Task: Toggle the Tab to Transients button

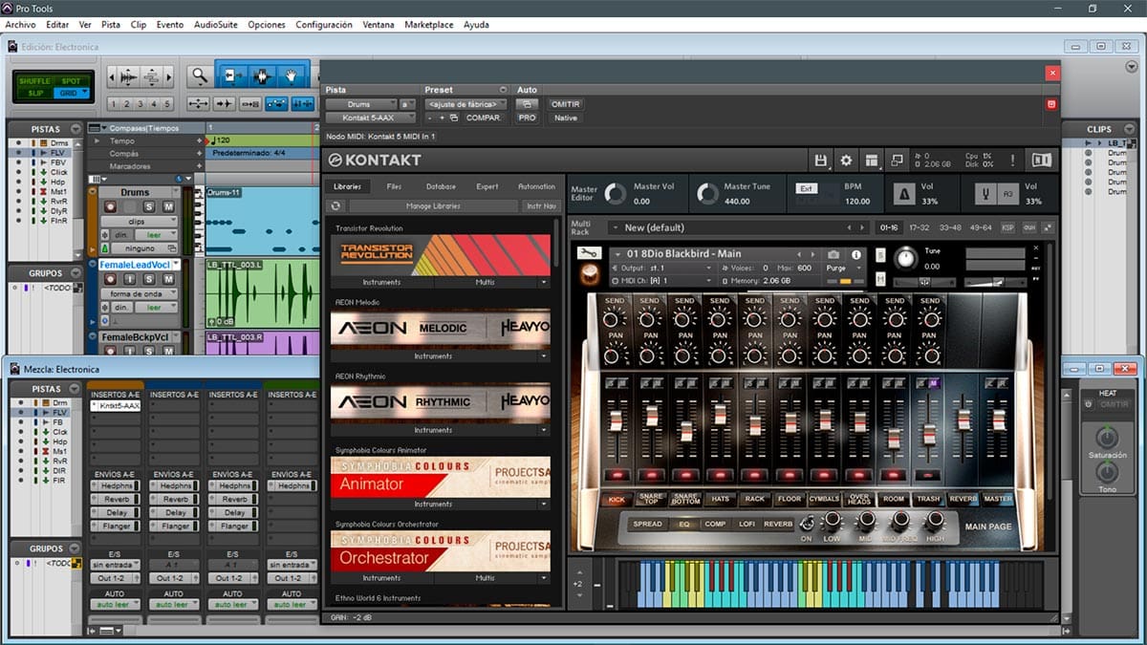Action: [x=225, y=104]
